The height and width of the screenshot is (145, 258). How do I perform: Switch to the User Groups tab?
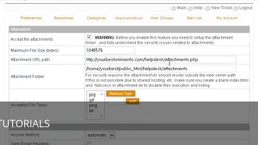click(162, 18)
